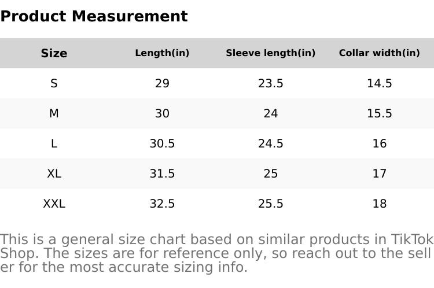Click the L size row label
This screenshot has width=434, height=288.
54,143
